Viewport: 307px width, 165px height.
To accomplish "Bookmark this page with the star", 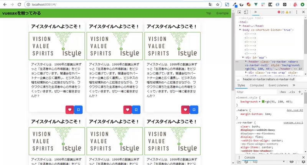I will [218, 5].
